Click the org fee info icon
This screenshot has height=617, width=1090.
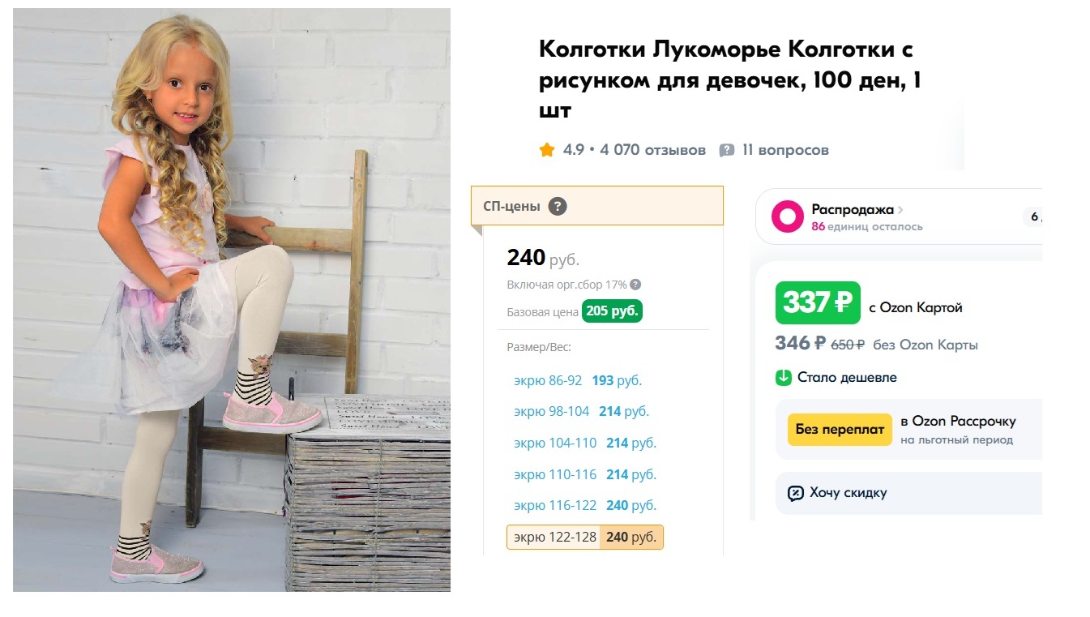[635, 285]
